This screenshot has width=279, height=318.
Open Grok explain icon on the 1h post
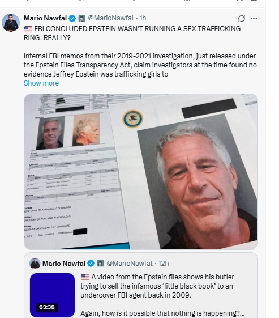pos(242,19)
